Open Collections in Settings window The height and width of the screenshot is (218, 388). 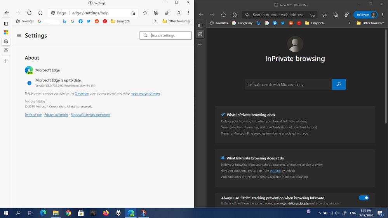(156, 13)
